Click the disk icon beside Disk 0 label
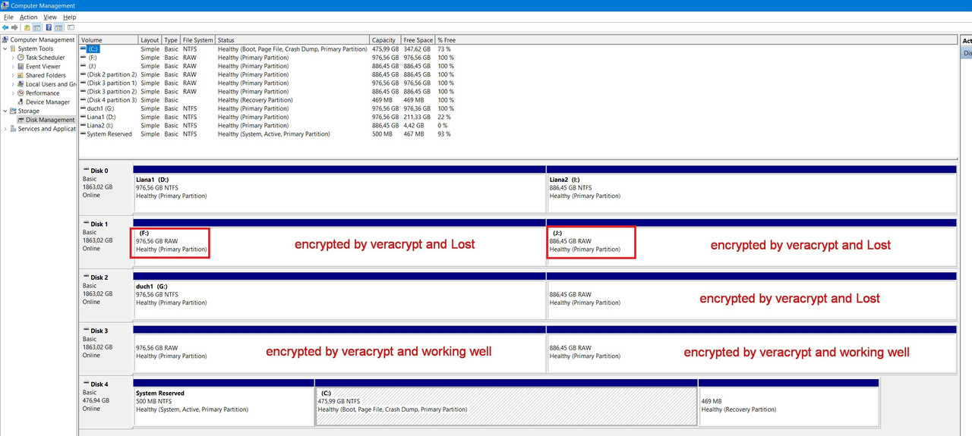Image resolution: width=972 pixels, height=436 pixels. point(86,171)
